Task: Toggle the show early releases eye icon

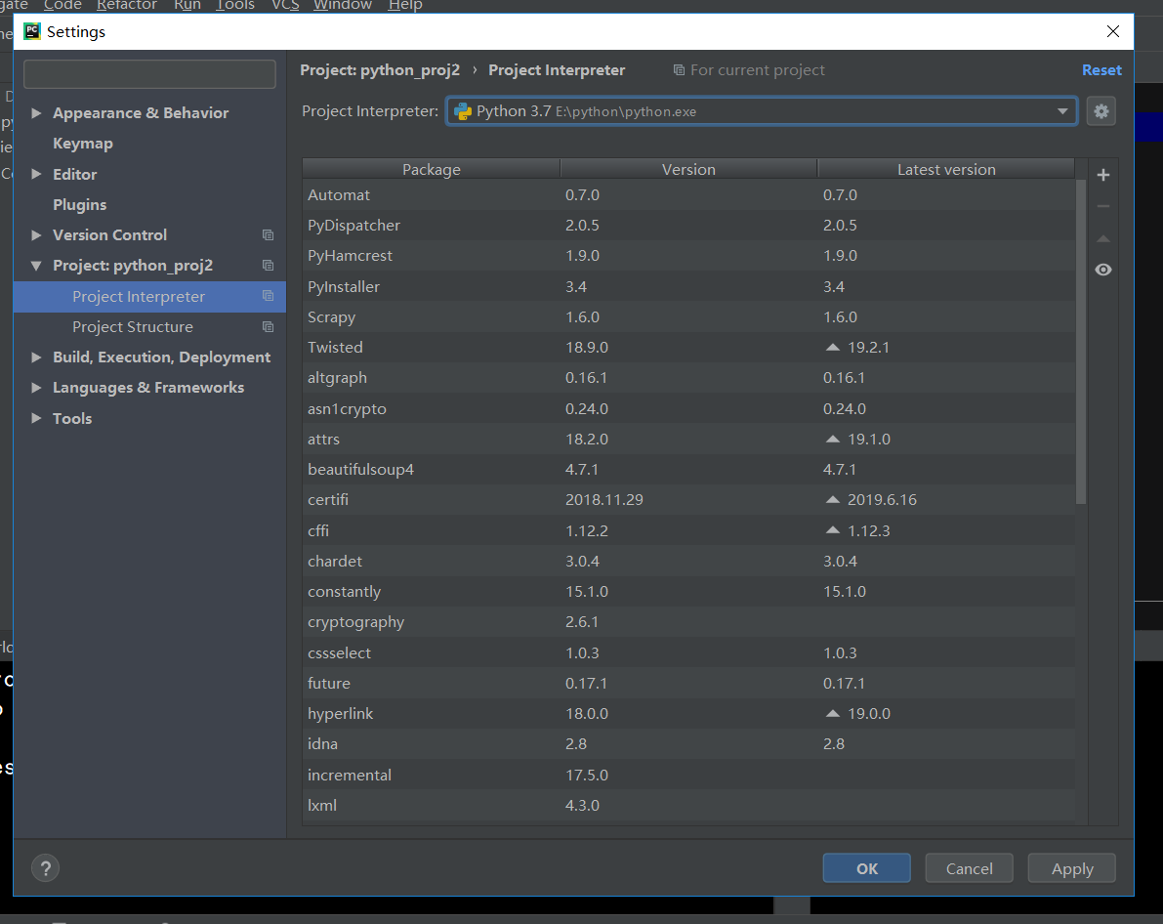Action: 1102,270
